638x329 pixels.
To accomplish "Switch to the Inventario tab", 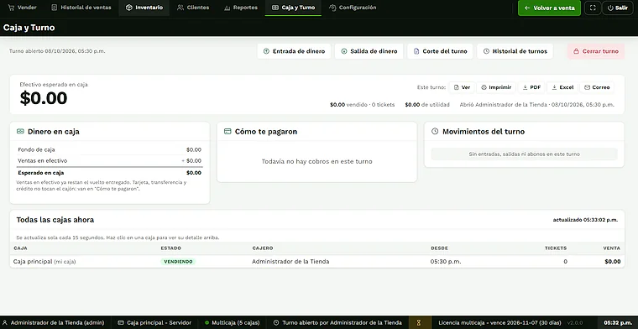I will point(144,8).
